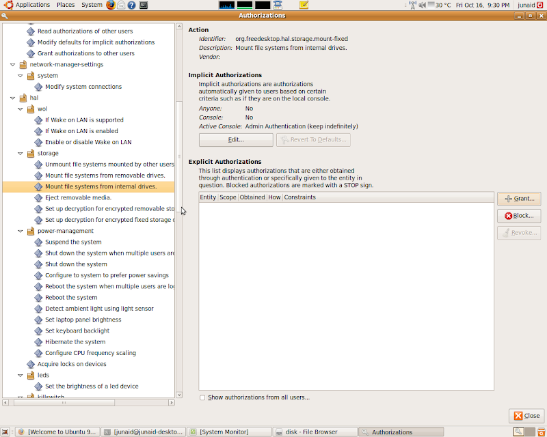Click the tree vertical scrollbar down arrow

pyautogui.click(x=179, y=395)
